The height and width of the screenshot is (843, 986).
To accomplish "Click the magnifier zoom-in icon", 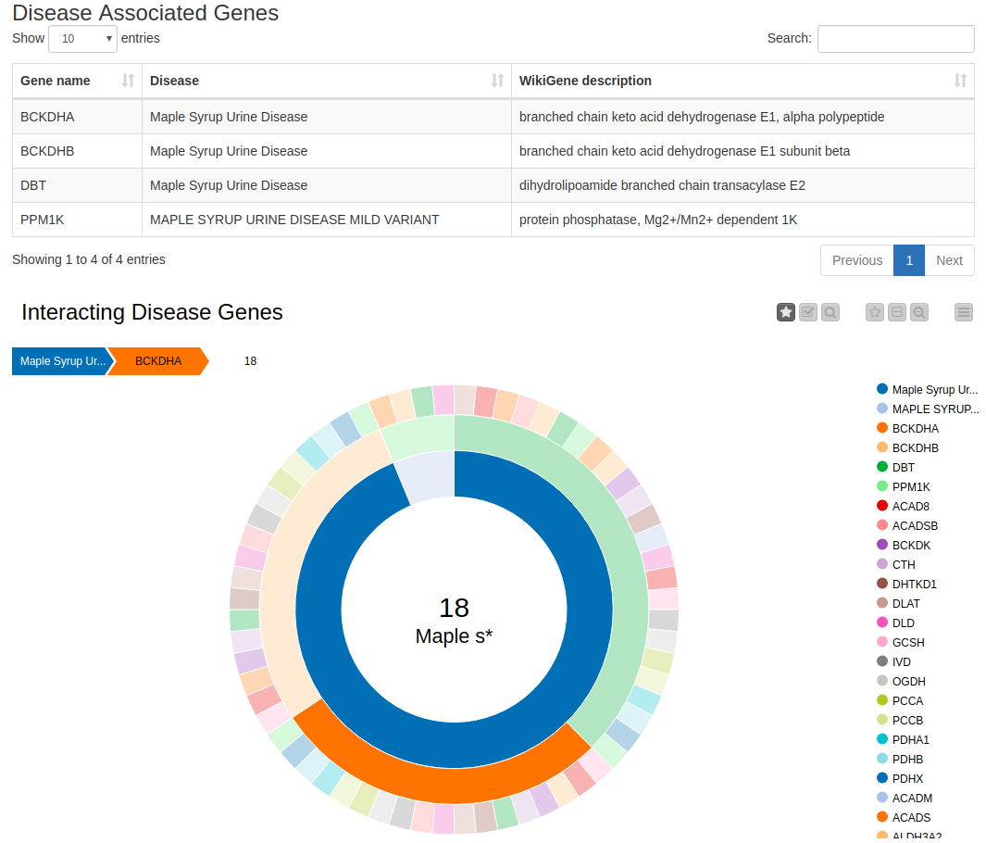I will 830,312.
